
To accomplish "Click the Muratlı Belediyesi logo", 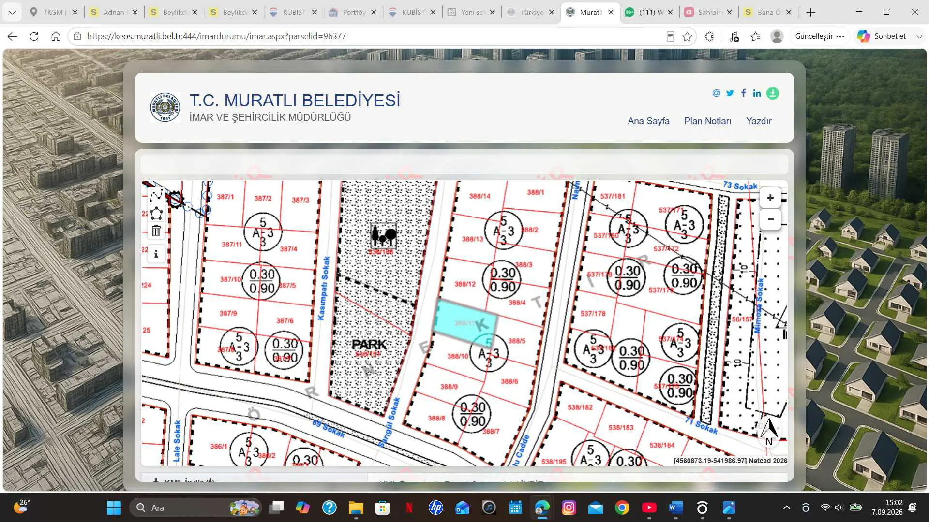I will pyautogui.click(x=165, y=107).
